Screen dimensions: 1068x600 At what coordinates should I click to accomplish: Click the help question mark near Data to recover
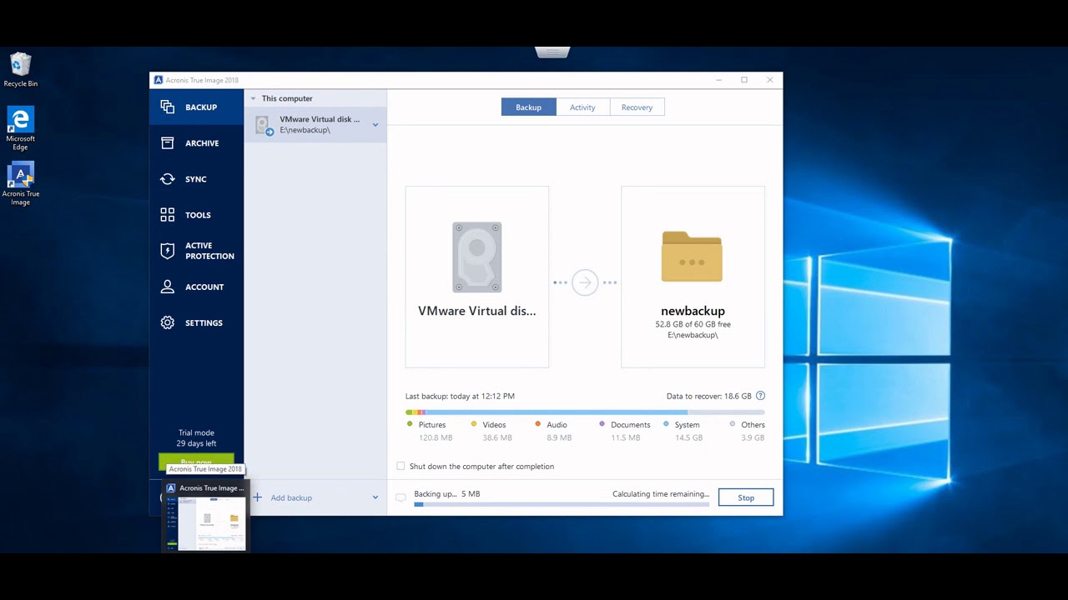tap(760, 397)
